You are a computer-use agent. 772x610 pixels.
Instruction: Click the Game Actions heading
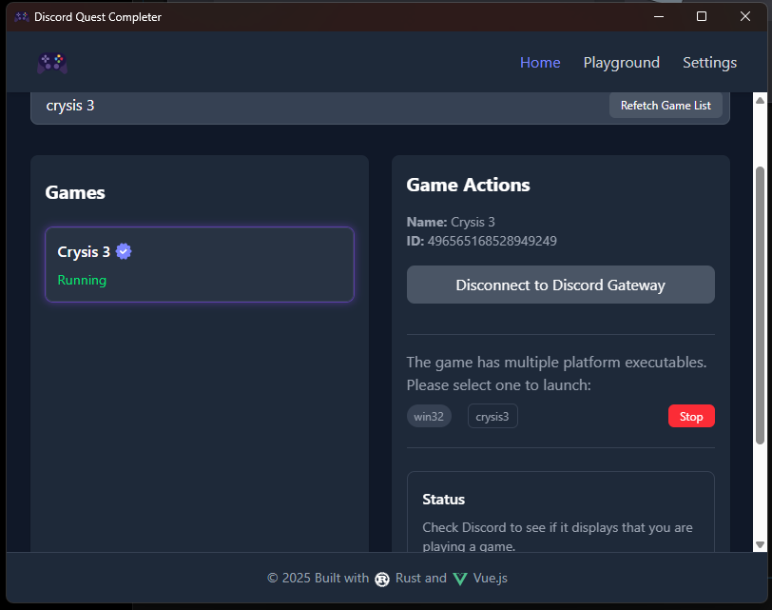click(468, 185)
